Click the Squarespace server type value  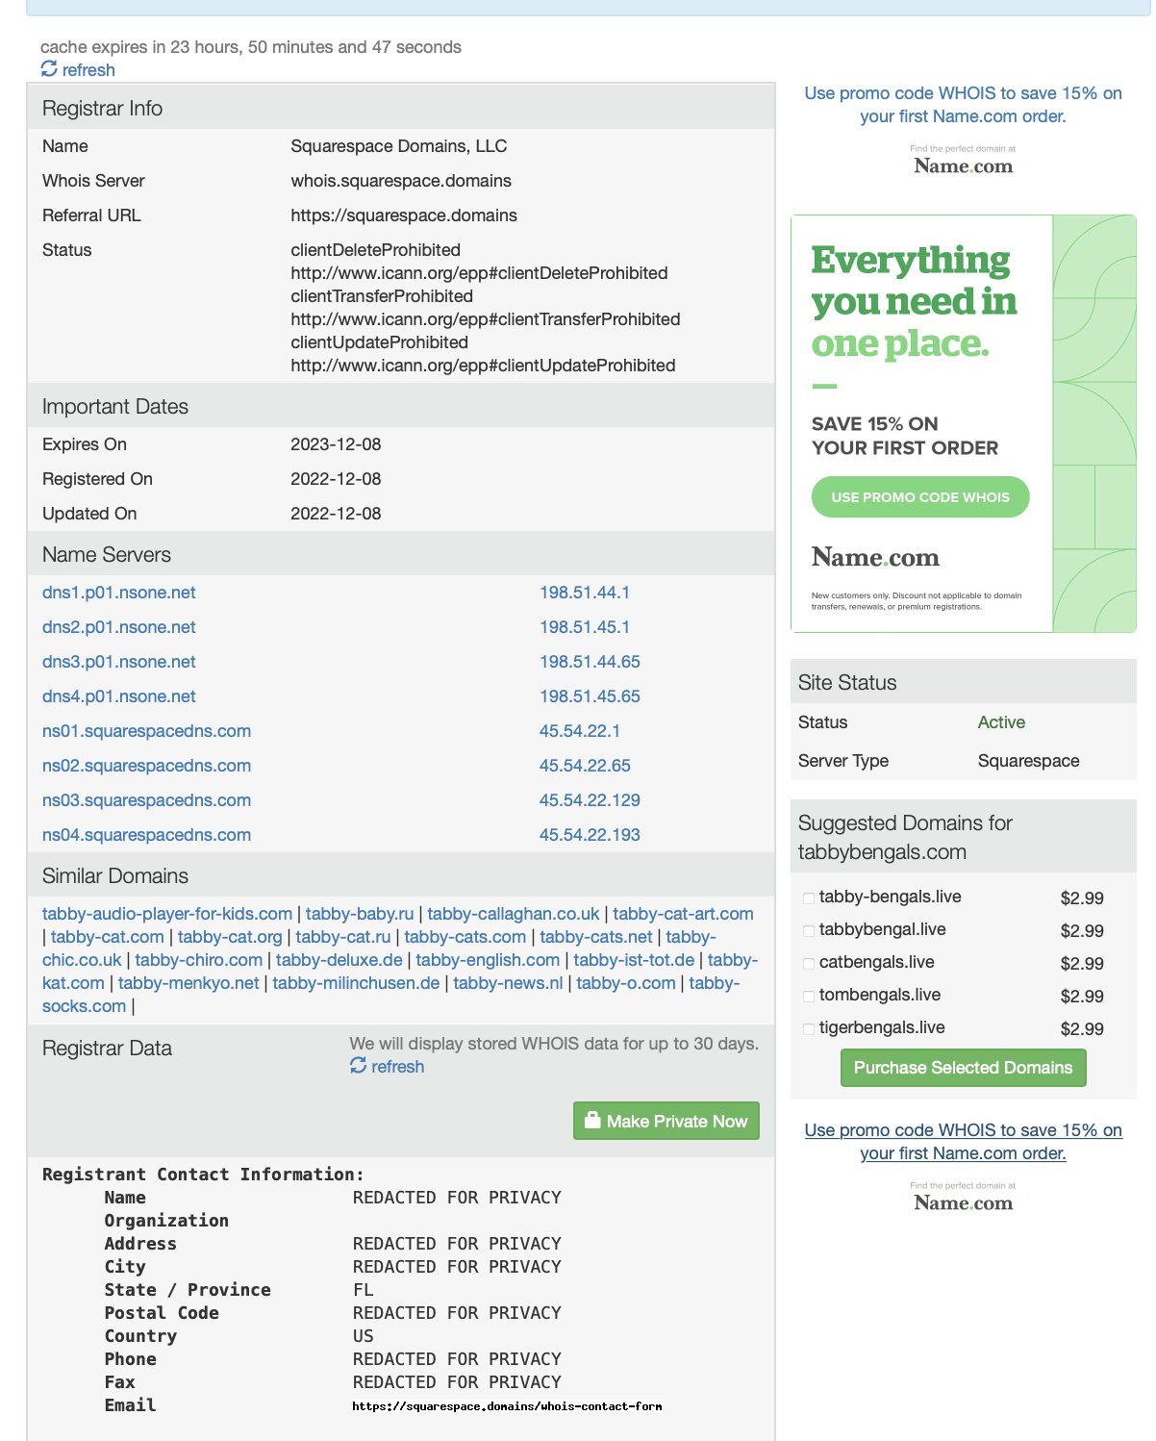1028,761
